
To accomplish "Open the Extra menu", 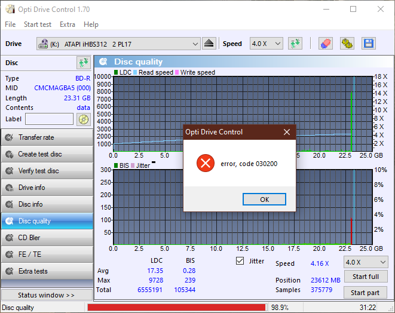I will (68, 24).
